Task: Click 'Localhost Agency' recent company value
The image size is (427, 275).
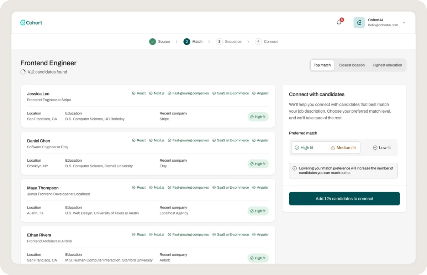Action: point(174,213)
